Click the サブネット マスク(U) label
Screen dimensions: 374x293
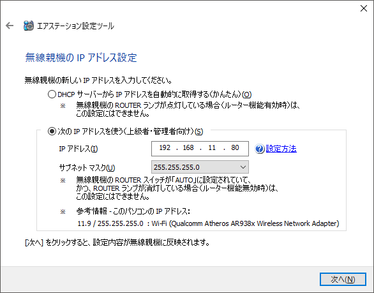(x=87, y=168)
